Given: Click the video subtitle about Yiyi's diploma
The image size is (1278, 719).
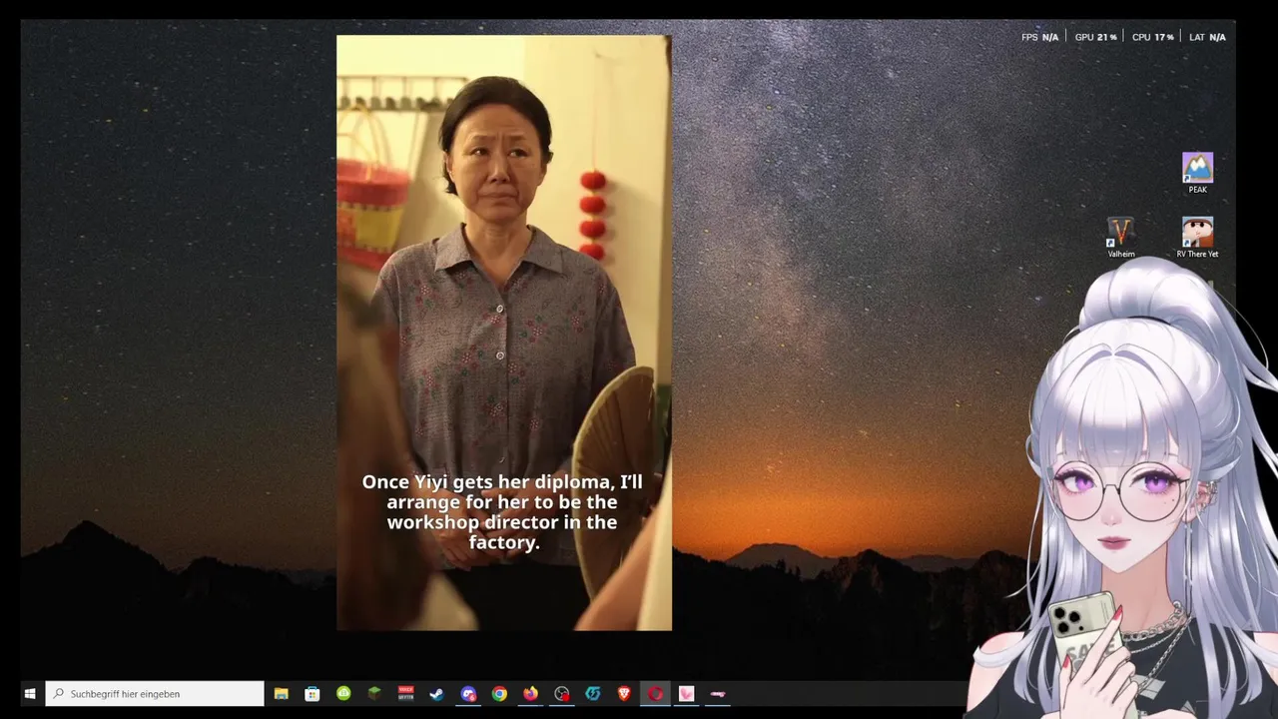Looking at the screenshot, I should tap(502, 512).
